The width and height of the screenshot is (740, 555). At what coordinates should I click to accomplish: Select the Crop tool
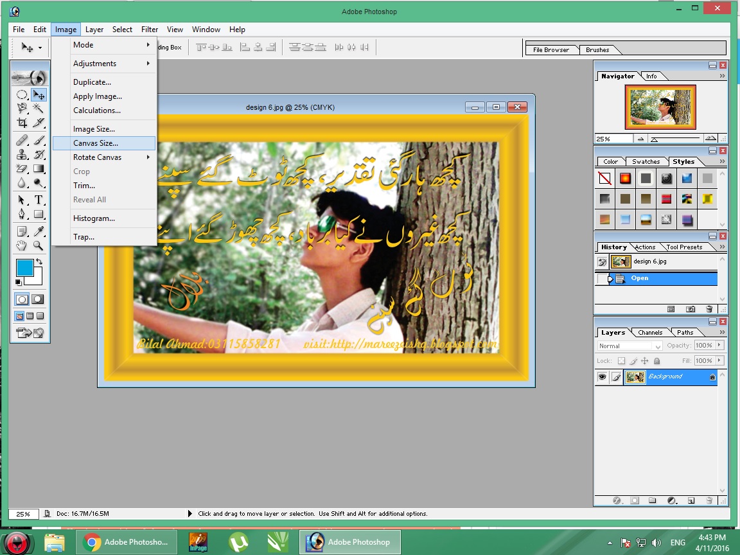[22, 123]
